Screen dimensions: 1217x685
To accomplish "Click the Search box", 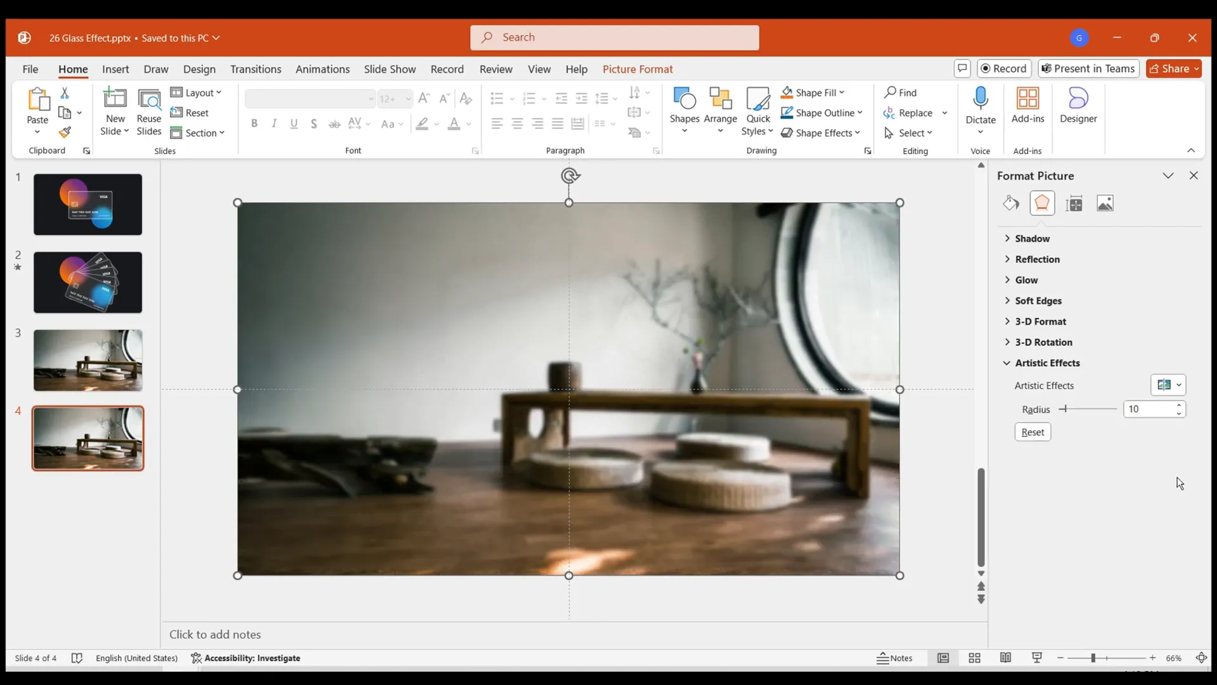I will coord(614,37).
